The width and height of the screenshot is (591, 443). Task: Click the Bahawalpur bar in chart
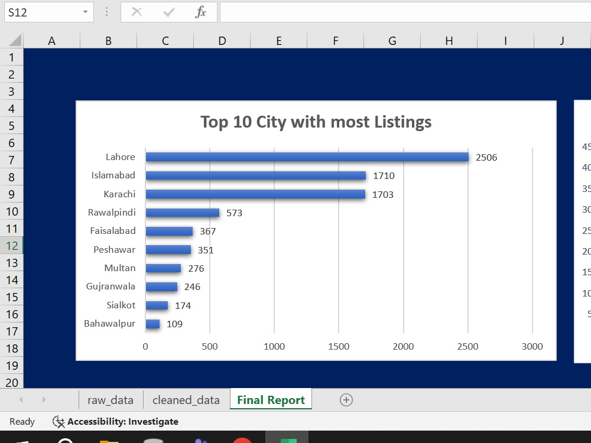click(x=152, y=324)
